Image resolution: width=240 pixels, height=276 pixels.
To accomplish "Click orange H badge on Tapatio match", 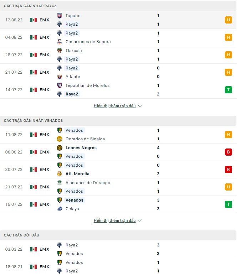I will [x=228, y=20].
